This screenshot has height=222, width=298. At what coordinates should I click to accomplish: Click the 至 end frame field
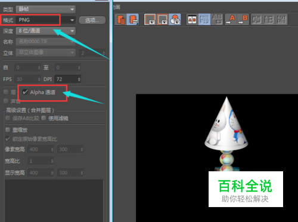tap(68, 67)
